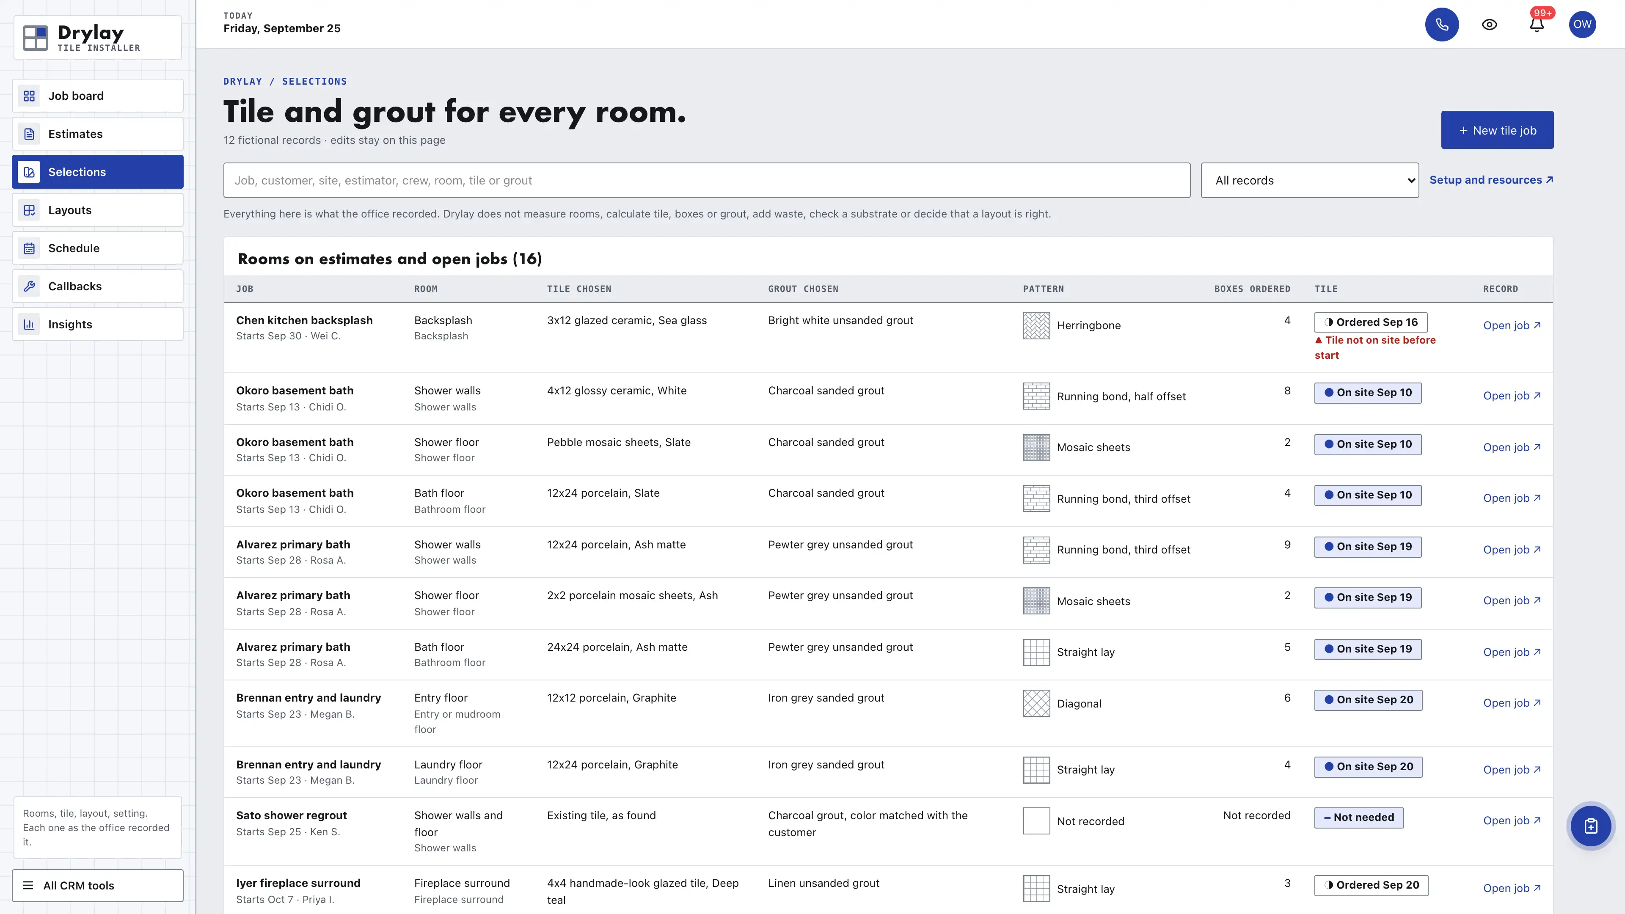Image resolution: width=1625 pixels, height=914 pixels.
Task: Click Straight lay swatch in Alvarez Bath floor row
Action: pos(1036,652)
